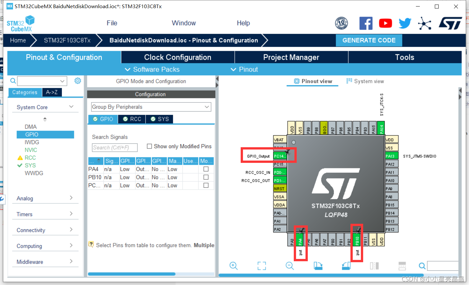Rotate chip view clockwise
The width and height of the screenshot is (469, 285).
click(x=318, y=266)
